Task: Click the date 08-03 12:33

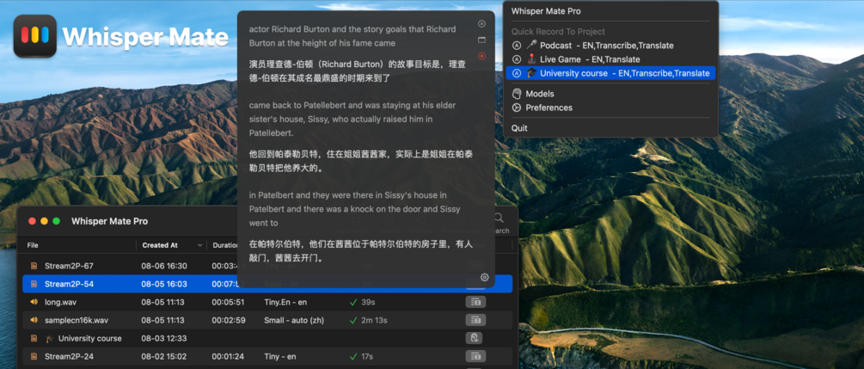Action: coord(162,338)
